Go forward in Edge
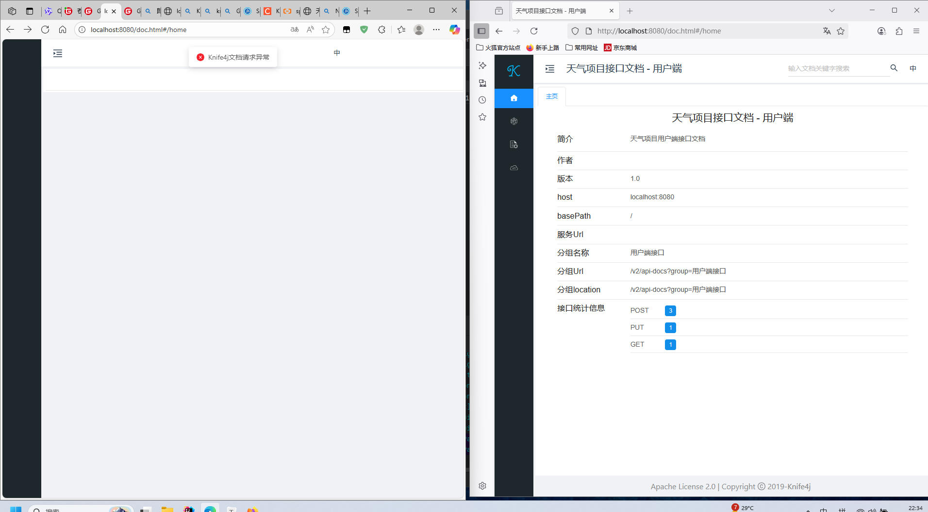928x512 pixels. coord(28,30)
